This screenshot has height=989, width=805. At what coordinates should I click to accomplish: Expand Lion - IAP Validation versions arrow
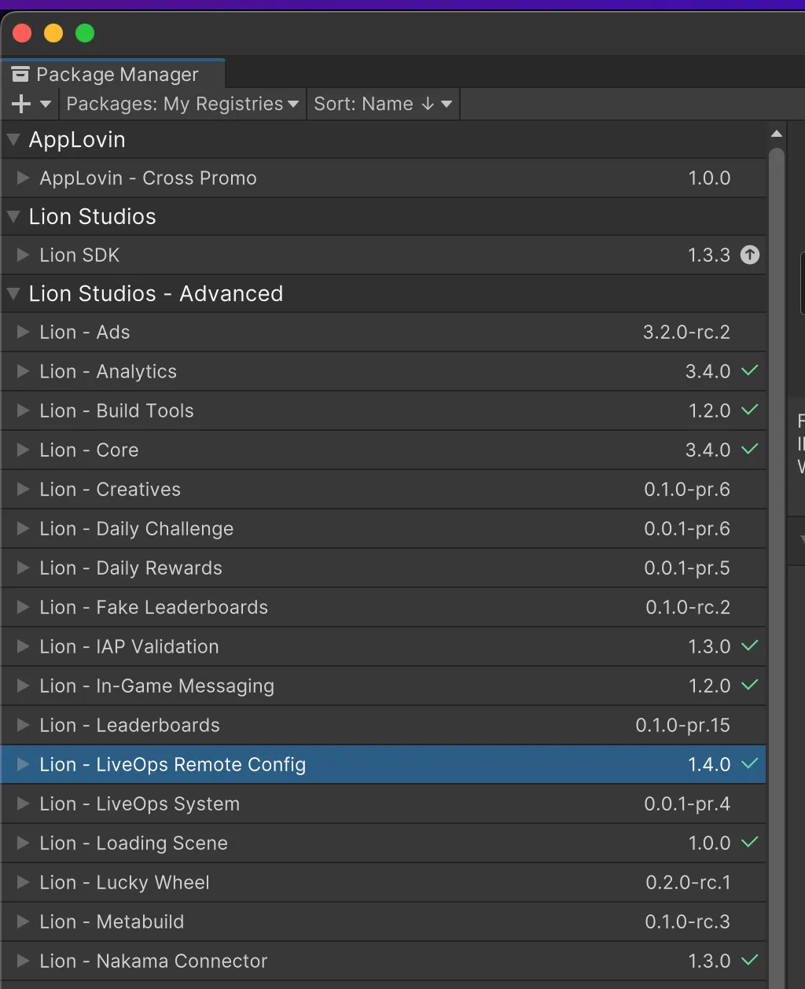point(24,647)
